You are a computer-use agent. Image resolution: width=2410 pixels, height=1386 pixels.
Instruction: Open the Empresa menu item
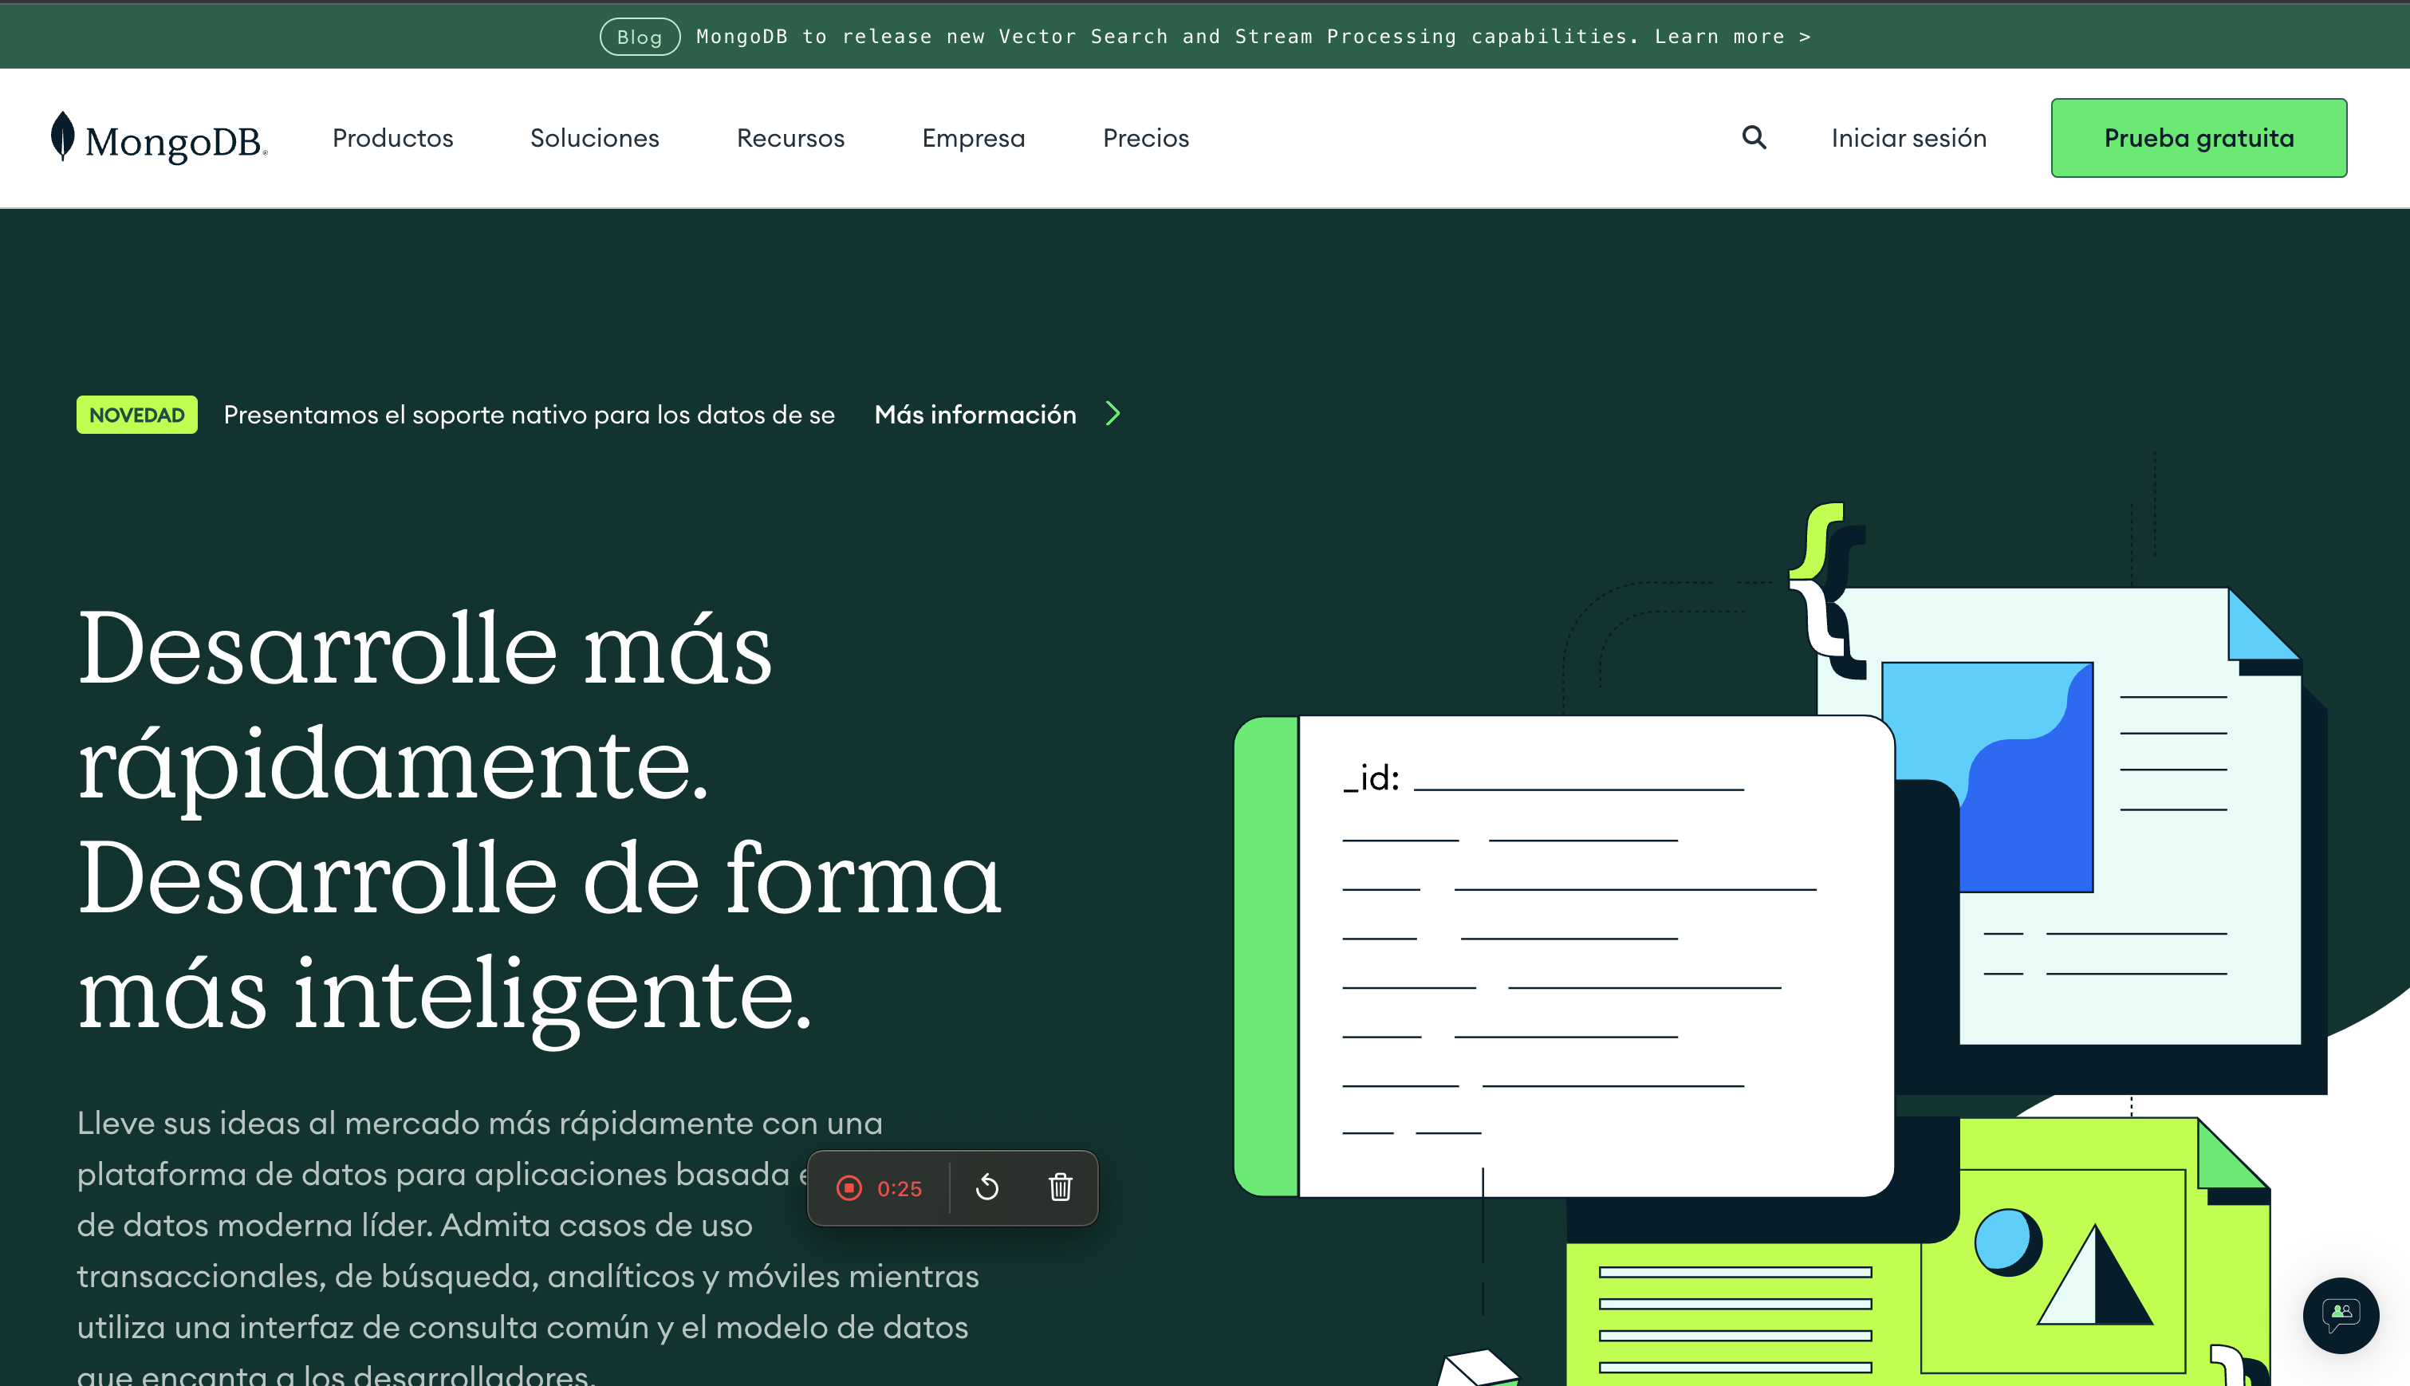click(x=973, y=138)
